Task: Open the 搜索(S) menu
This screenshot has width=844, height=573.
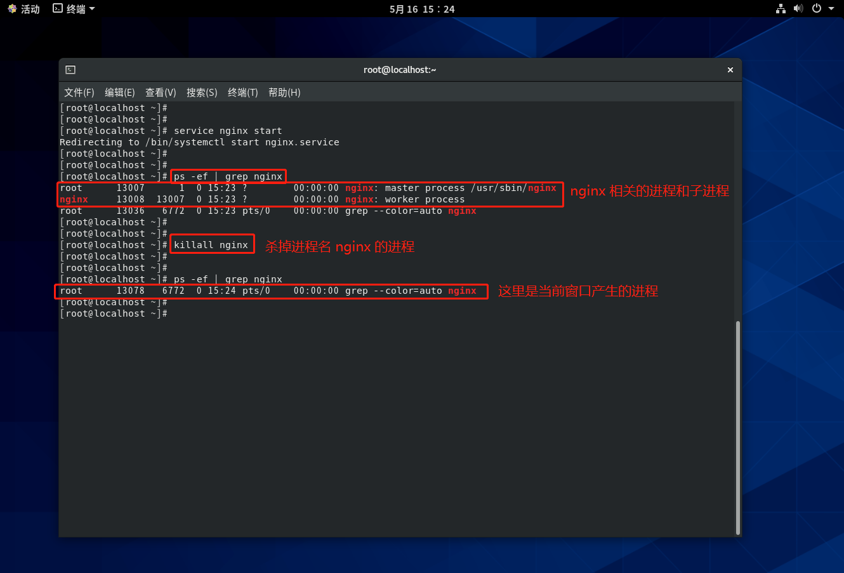Action: tap(202, 93)
